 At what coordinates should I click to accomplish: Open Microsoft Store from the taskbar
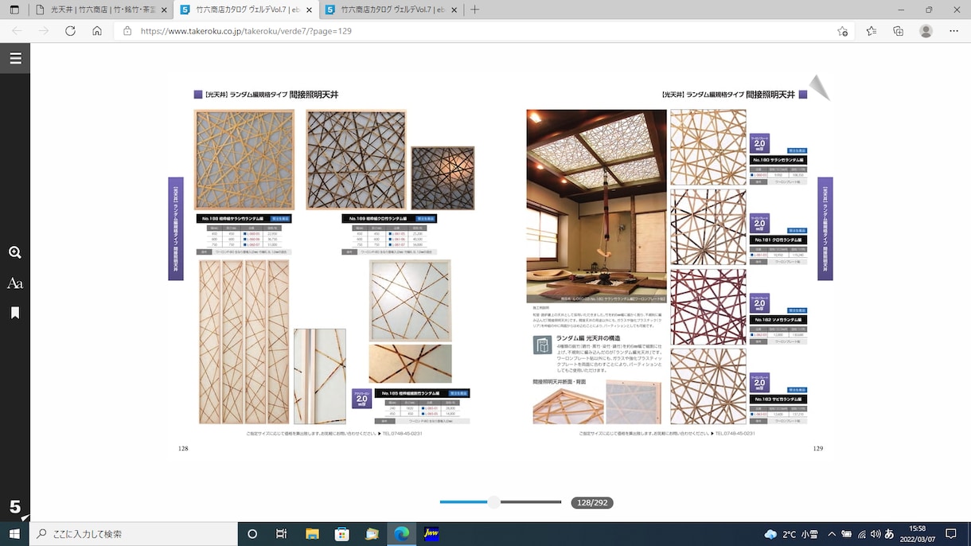tap(342, 533)
